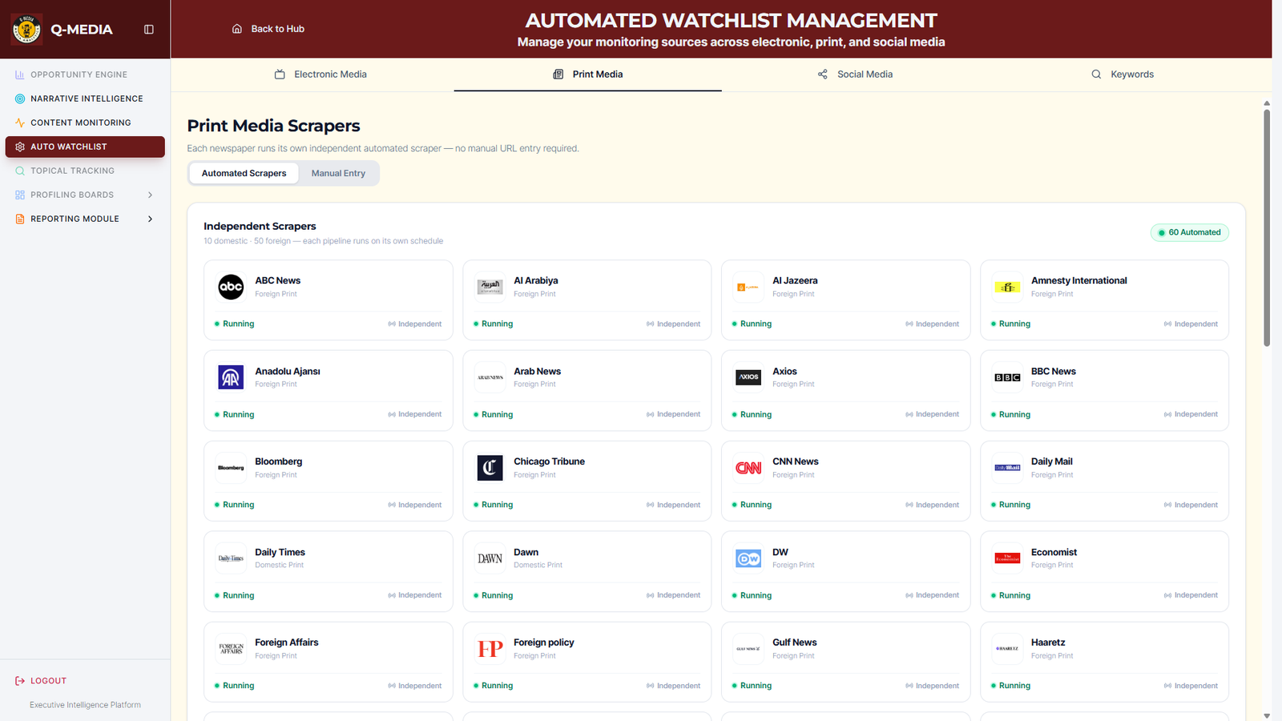
Task: Click the Reporting Module document icon
Action: (x=20, y=219)
